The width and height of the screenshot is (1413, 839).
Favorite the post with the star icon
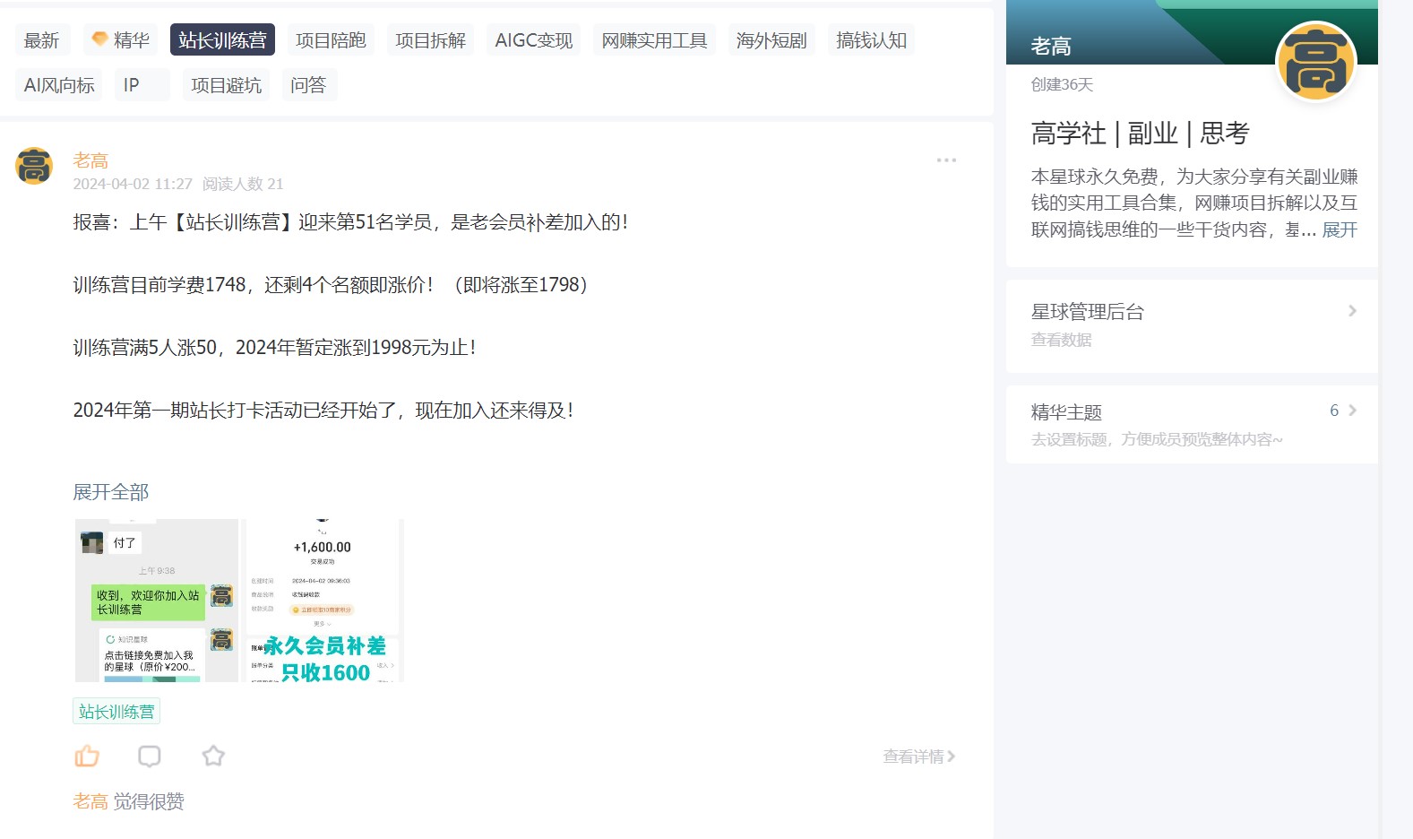(213, 757)
